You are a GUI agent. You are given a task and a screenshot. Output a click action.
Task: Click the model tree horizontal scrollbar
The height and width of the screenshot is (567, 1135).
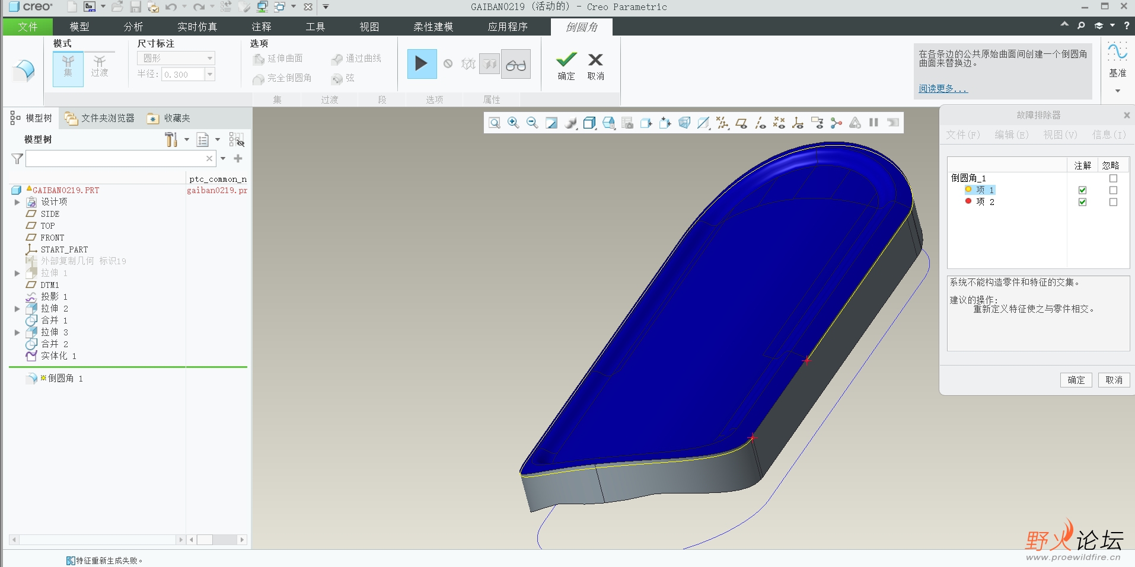(x=98, y=540)
